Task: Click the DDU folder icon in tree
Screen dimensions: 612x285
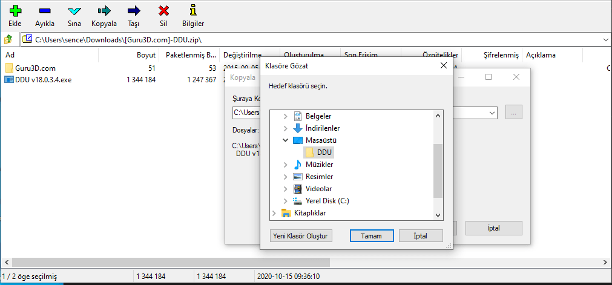Action: tap(309, 152)
